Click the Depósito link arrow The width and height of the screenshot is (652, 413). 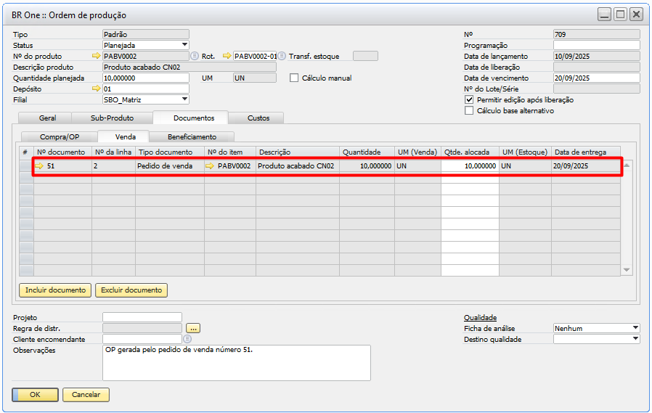click(x=97, y=89)
